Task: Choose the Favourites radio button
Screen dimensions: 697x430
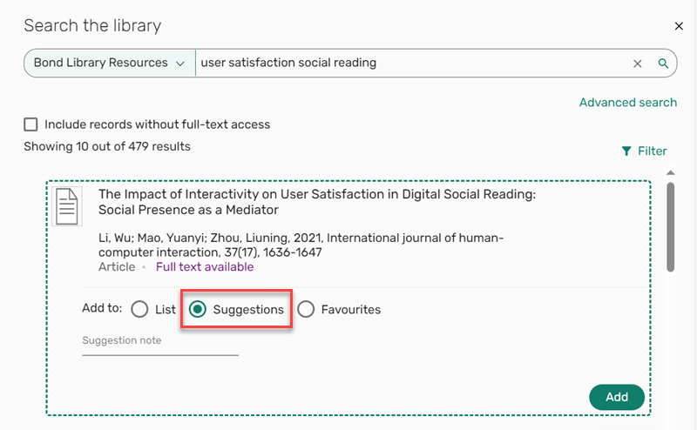Action: coord(306,309)
